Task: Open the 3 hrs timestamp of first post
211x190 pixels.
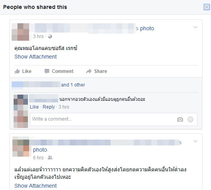Action: [x=38, y=36]
